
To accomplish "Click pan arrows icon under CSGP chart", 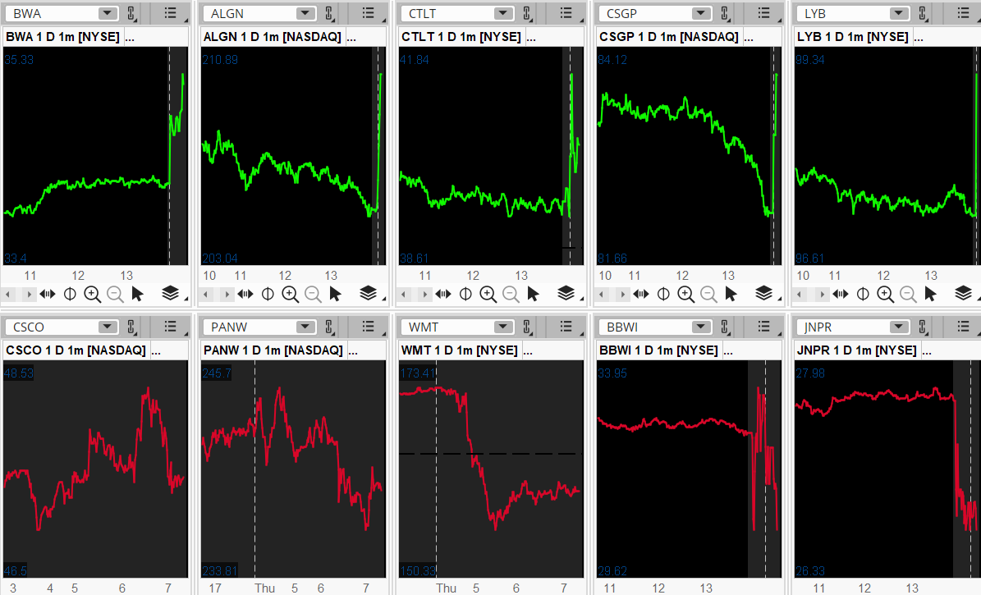I will pyautogui.click(x=640, y=294).
